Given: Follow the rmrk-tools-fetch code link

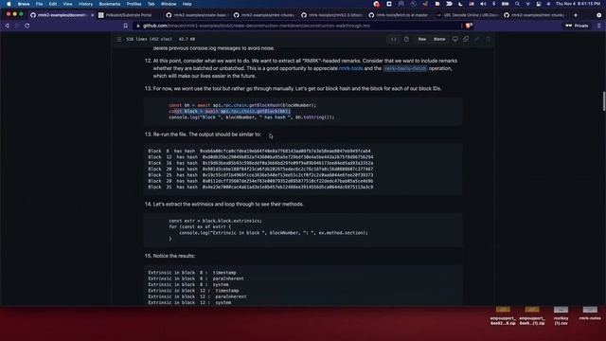Looking at the screenshot, I should [x=405, y=68].
